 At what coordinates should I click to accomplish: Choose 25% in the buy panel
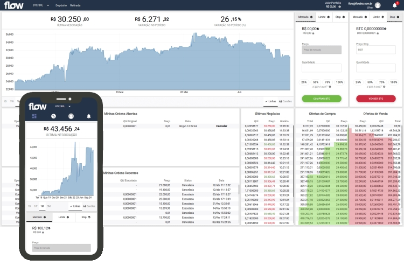(x=304, y=82)
